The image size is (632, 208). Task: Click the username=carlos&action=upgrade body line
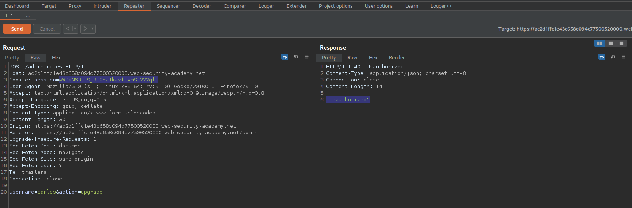(56, 192)
